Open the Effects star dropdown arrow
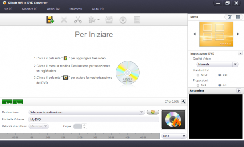Image resolution: width=244 pixels, height=147 pixels. pyautogui.click(x=98, y=20)
